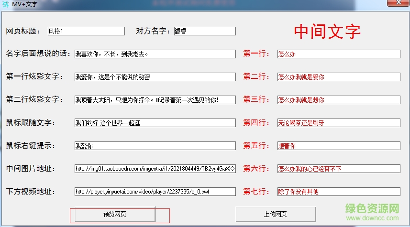
Task: Edit the 第二行 field 怎么办我就是爱你
Action: point(339,77)
